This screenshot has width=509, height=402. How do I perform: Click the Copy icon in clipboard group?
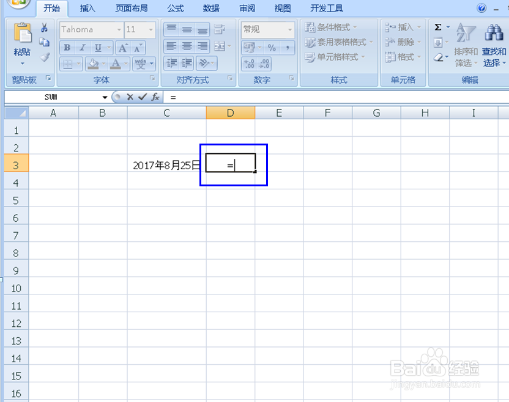tap(44, 42)
